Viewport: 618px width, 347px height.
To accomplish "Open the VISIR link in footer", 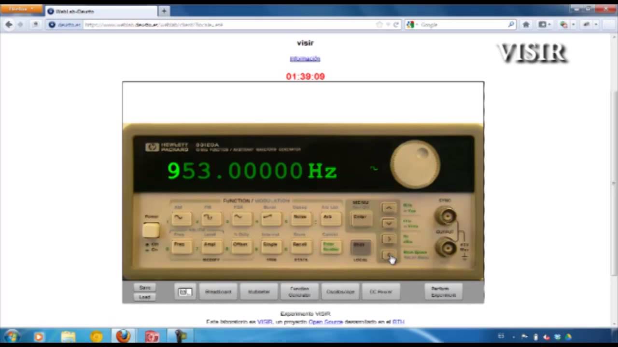I will pyautogui.click(x=265, y=321).
